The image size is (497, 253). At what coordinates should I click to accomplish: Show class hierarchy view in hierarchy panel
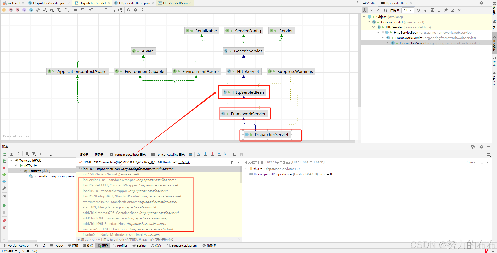pos(365,10)
